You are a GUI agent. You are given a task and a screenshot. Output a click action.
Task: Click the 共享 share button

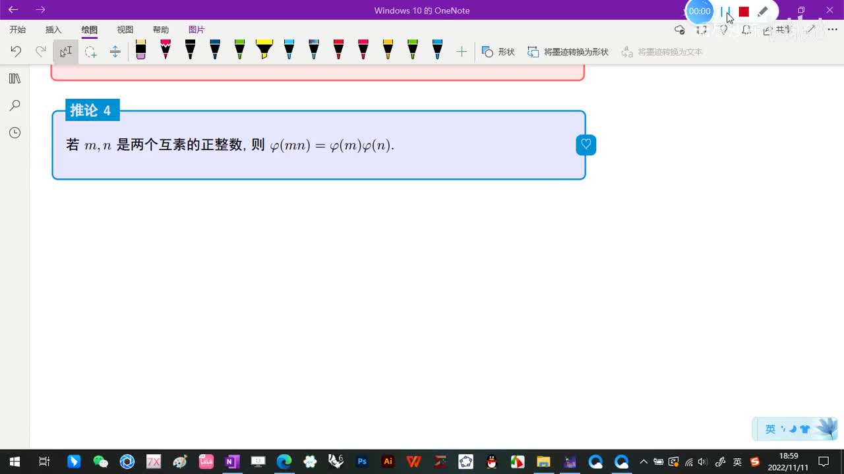(x=778, y=30)
